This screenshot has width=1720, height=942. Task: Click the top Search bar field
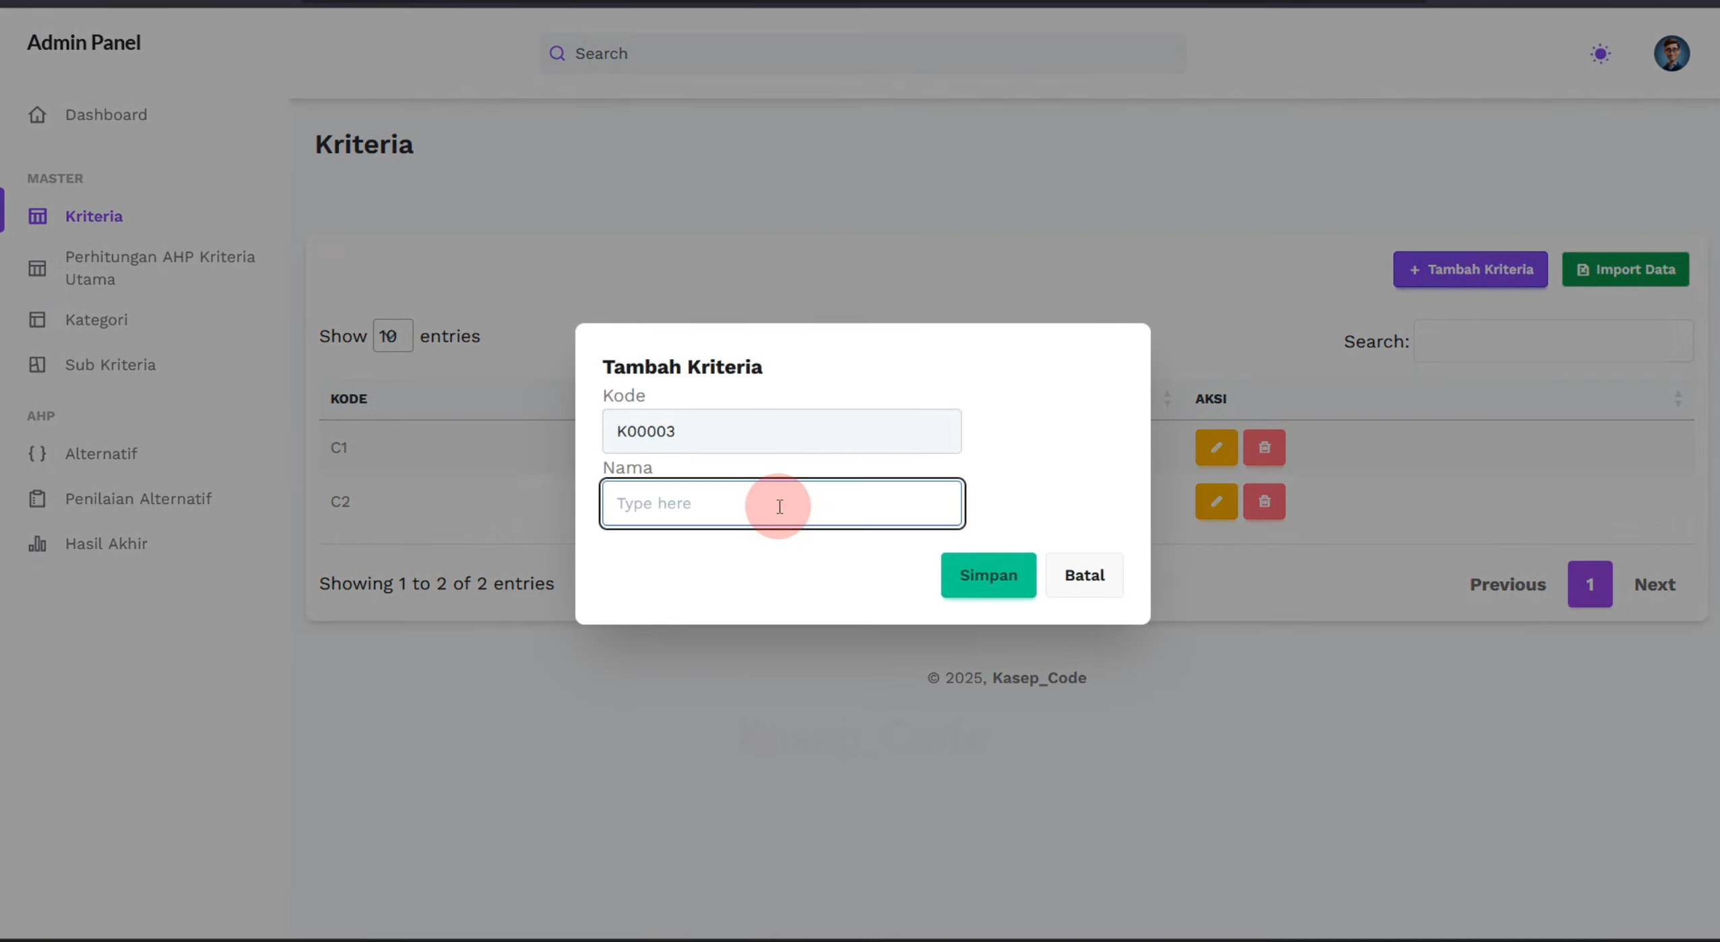pyautogui.click(x=862, y=53)
